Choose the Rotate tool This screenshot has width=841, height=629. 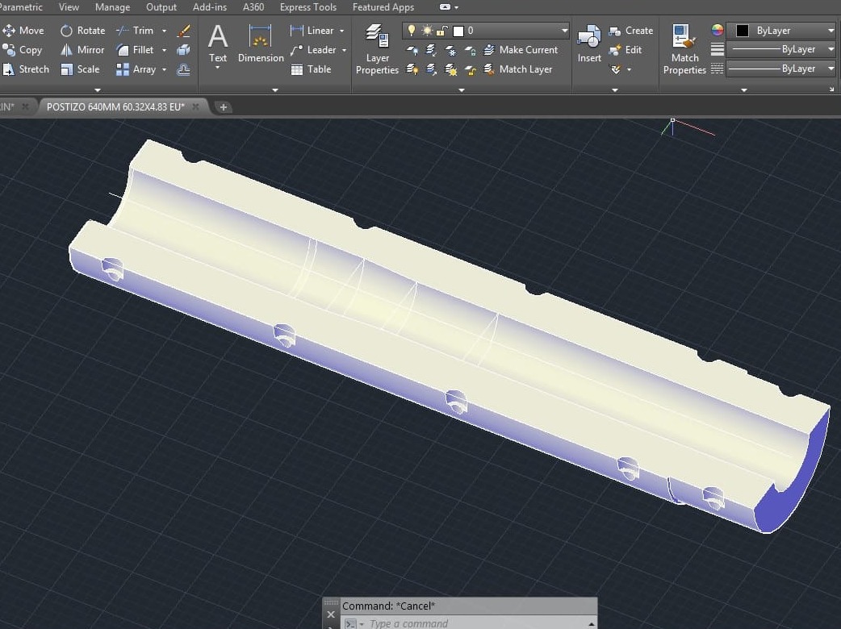click(x=82, y=31)
